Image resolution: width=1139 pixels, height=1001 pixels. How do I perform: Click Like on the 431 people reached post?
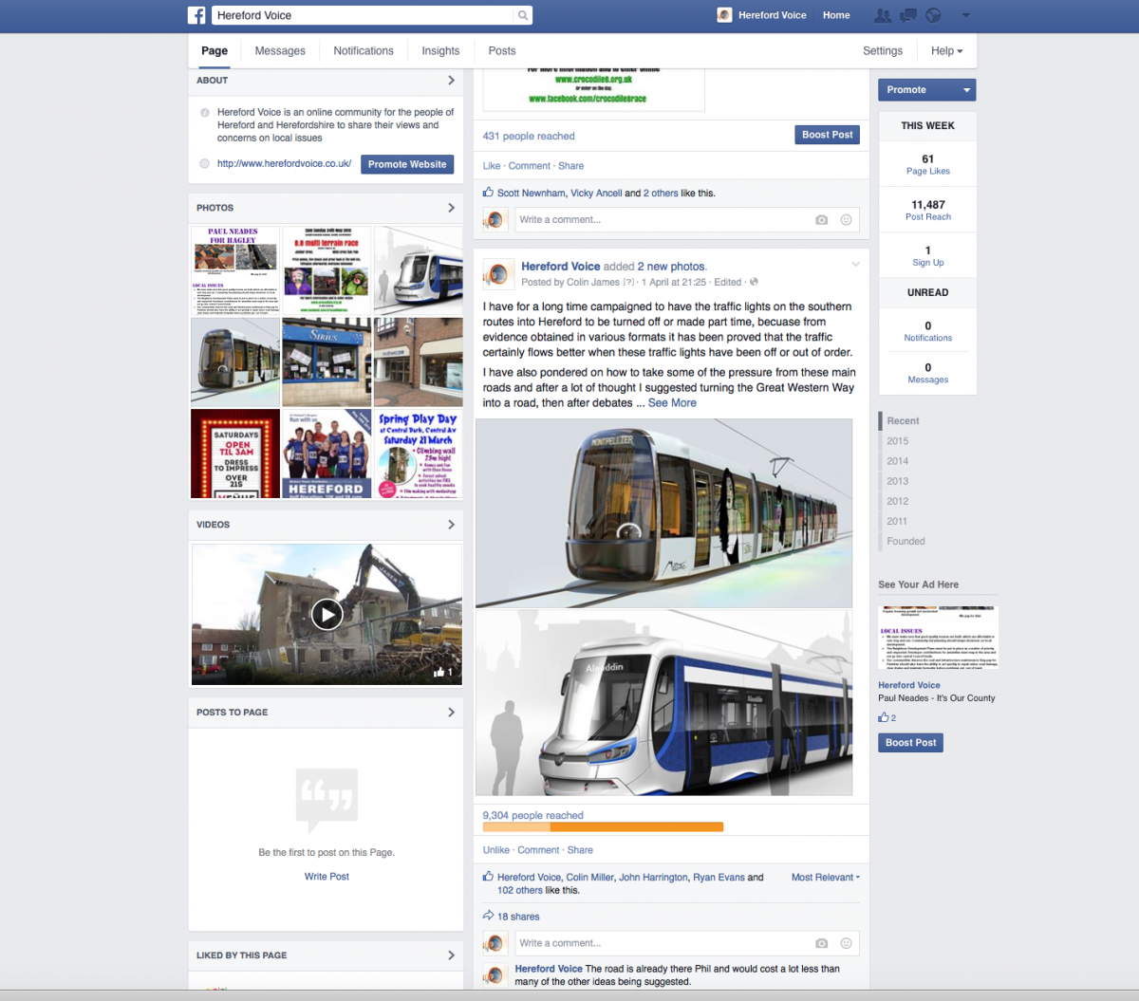[x=491, y=166]
